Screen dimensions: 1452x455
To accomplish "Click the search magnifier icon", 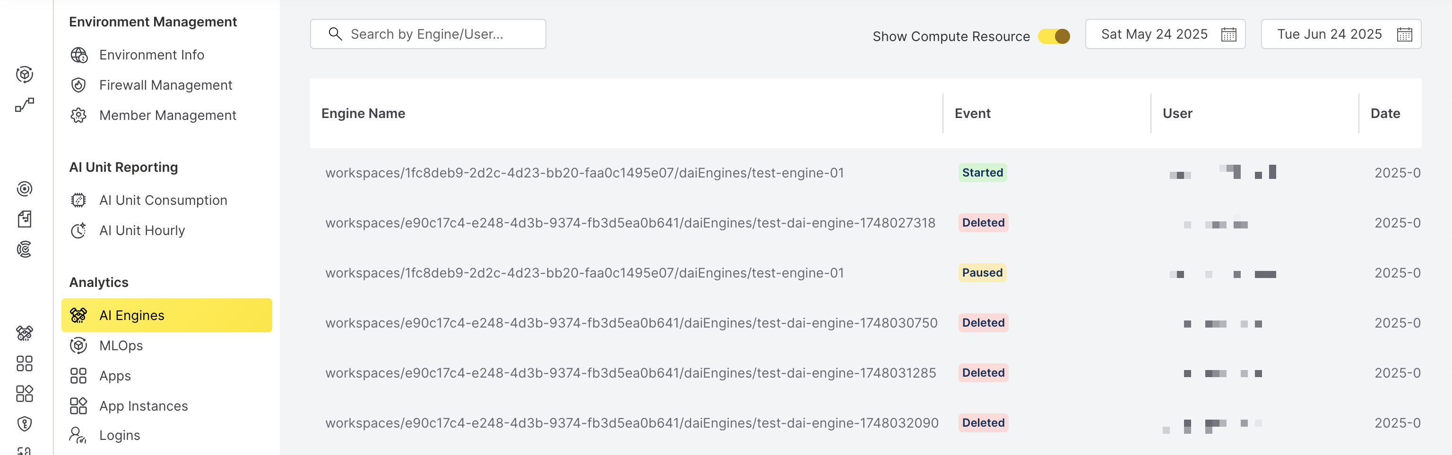I will pyautogui.click(x=336, y=34).
